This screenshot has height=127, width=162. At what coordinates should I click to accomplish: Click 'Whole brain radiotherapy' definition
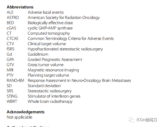(50, 102)
